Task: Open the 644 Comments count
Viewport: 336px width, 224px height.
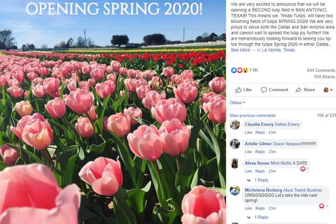Action: point(321,71)
